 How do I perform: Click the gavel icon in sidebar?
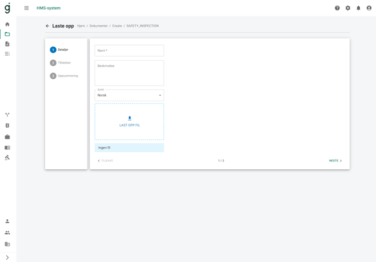(7, 158)
